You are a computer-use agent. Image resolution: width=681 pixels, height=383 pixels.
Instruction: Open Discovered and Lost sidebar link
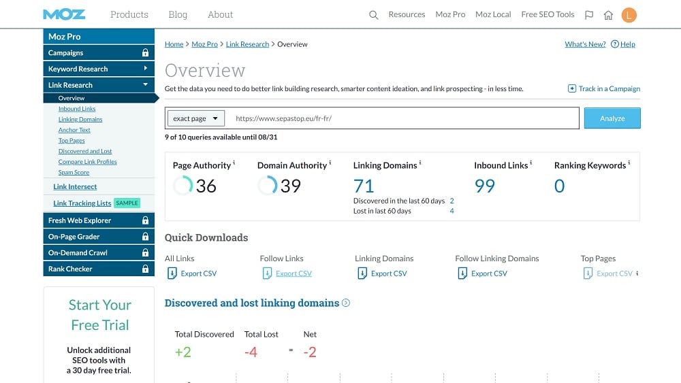pos(85,151)
